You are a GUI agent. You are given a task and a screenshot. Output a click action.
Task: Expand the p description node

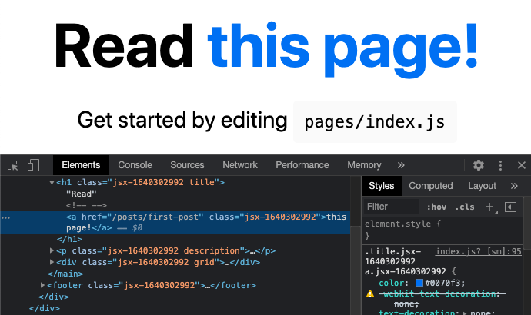click(x=52, y=250)
